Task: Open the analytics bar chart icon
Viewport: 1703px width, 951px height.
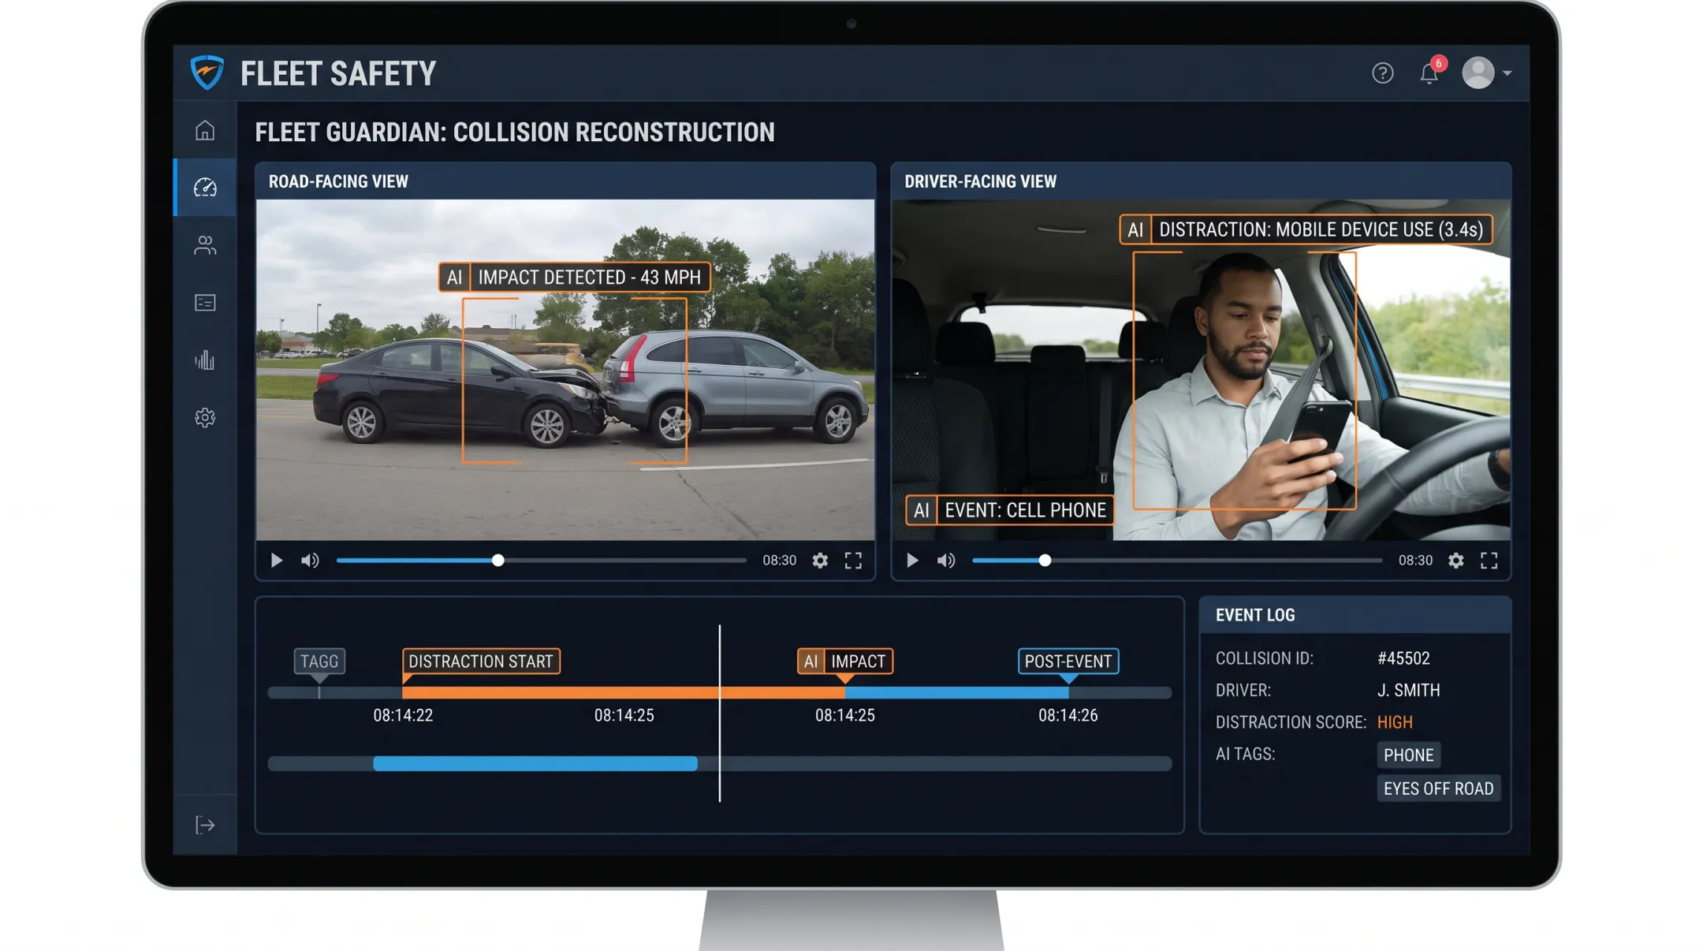Action: click(x=205, y=360)
